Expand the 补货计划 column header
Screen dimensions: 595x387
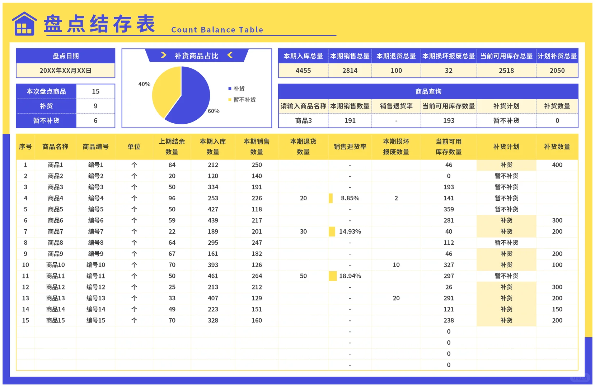click(x=506, y=147)
